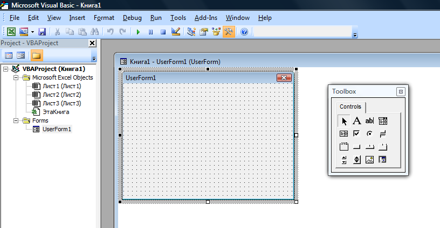Collapse the Microsoft Excel Objects folder
The width and height of the screenshot is (440, 228).
(16, 77)
